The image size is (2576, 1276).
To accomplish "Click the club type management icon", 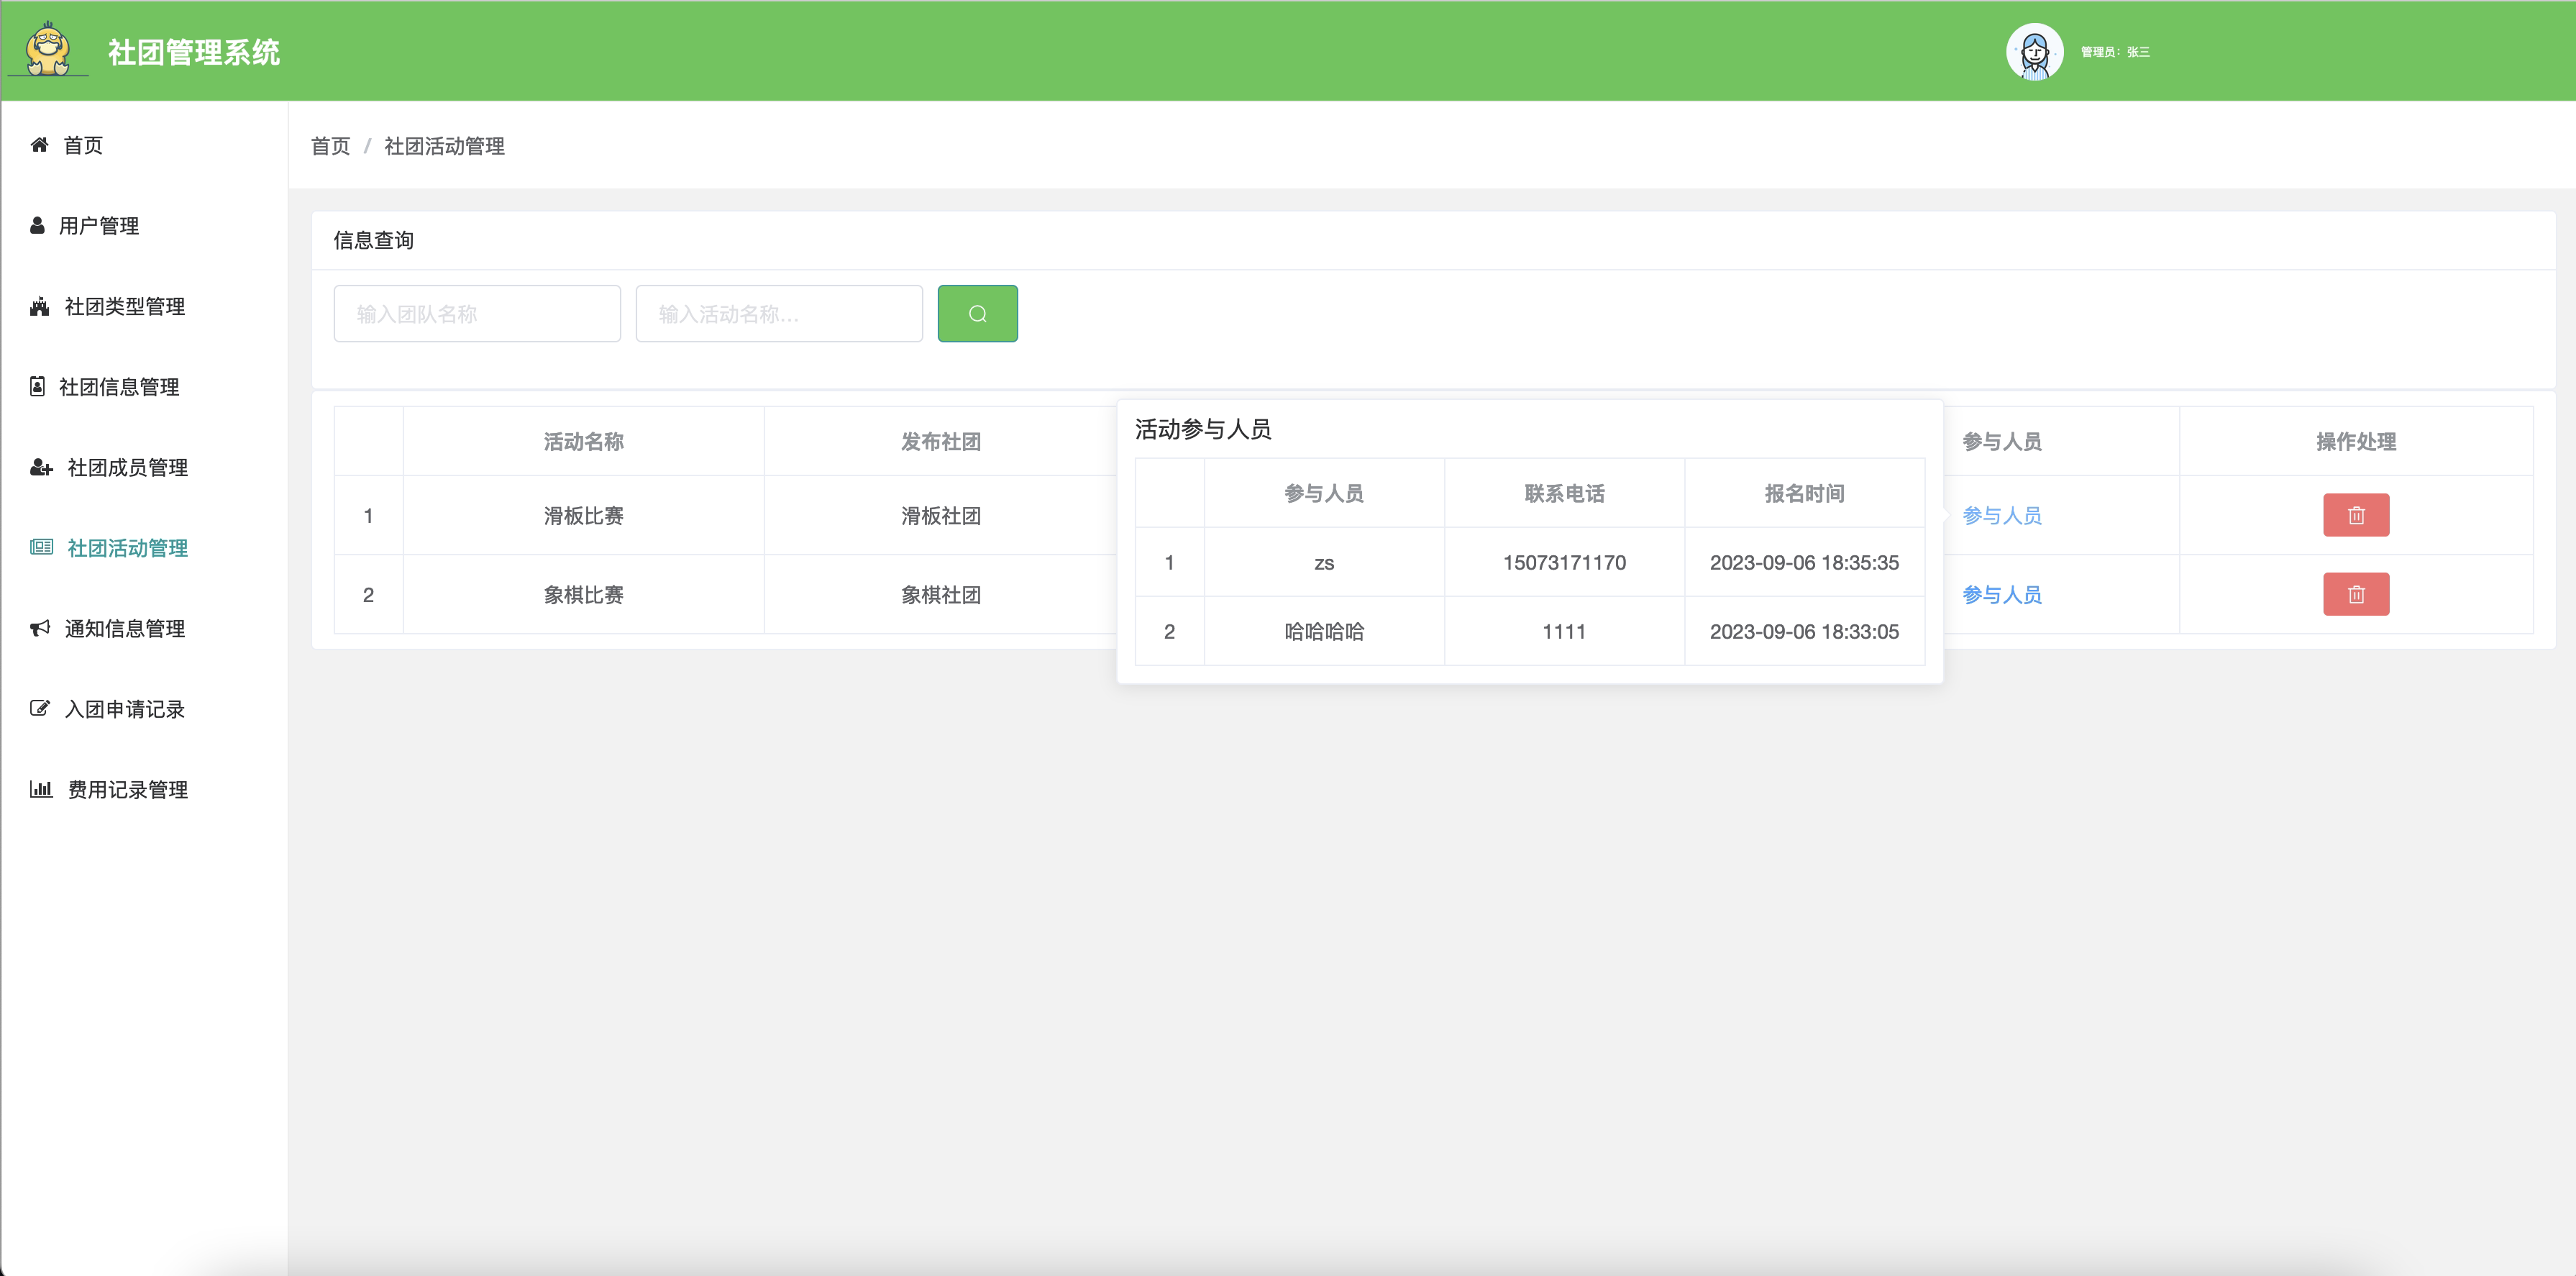I will [39, 306].
